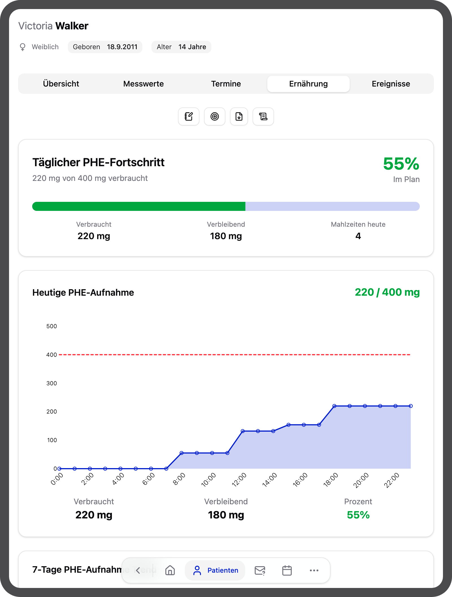Click the target goal icon button
This screenshot has height=597, width=452.
click(215, 116)
